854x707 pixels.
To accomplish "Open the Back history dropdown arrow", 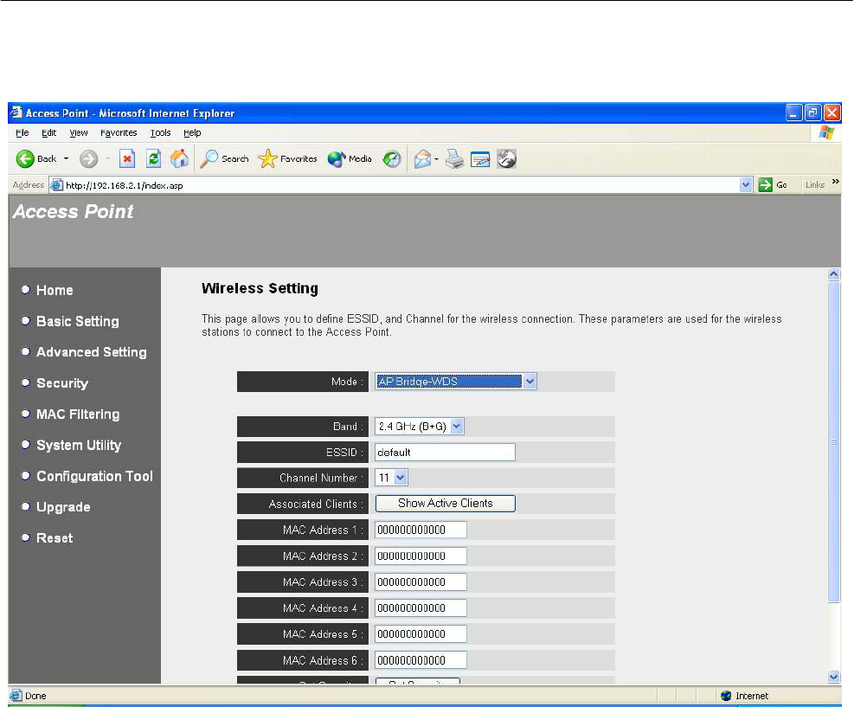I will (x=66, y=159).
